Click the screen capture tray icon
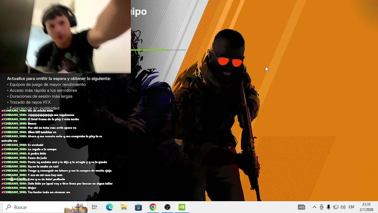 click(x=322, y=207)
